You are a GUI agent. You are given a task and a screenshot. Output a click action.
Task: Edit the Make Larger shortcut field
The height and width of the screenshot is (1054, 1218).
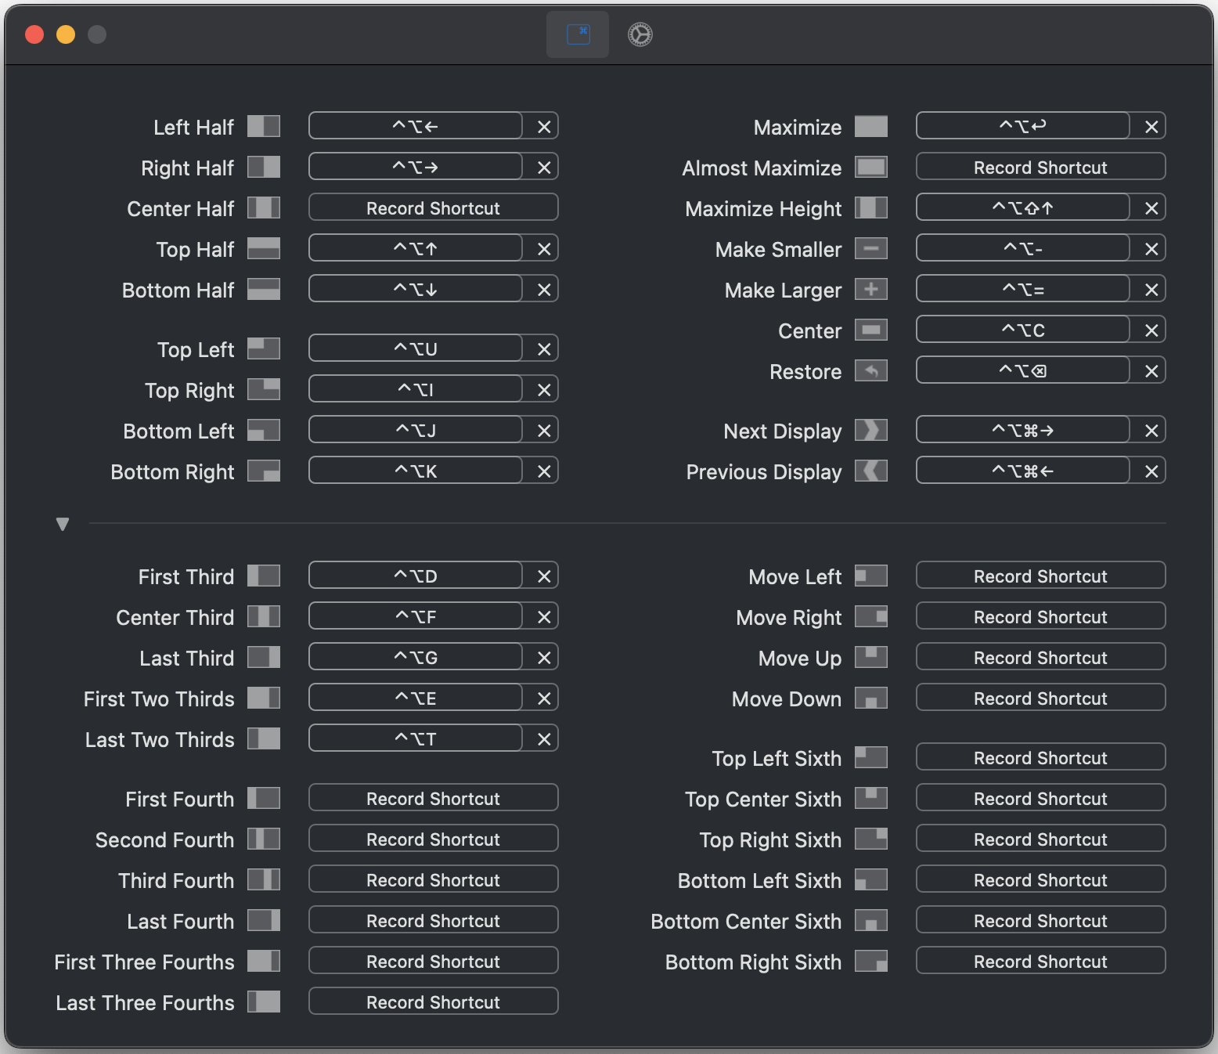click(x=1023, y=289)
